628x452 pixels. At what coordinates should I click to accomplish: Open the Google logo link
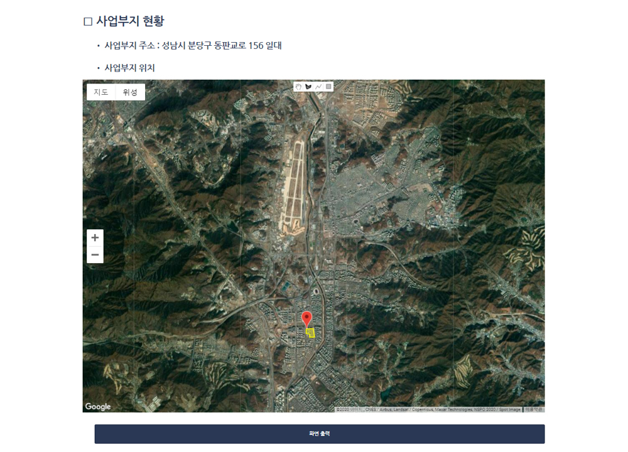click(98, 406)
